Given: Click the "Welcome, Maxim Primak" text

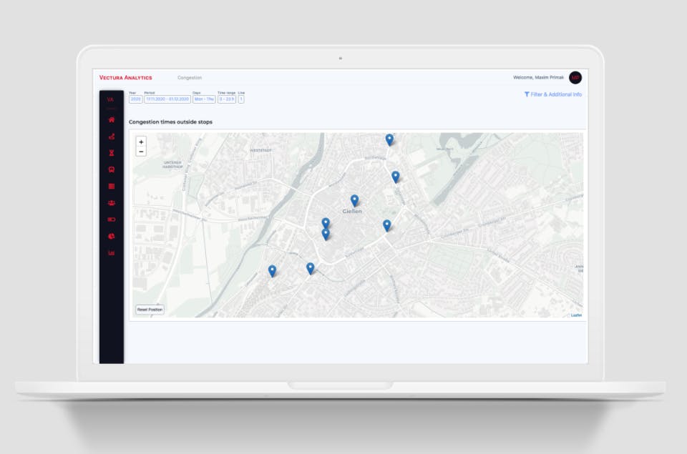Looking at the screenshot, I should pos(538,77).
